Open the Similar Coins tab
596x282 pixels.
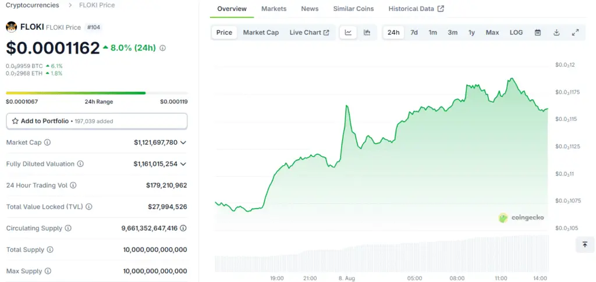pyautogui.click(x=353, y=9)
